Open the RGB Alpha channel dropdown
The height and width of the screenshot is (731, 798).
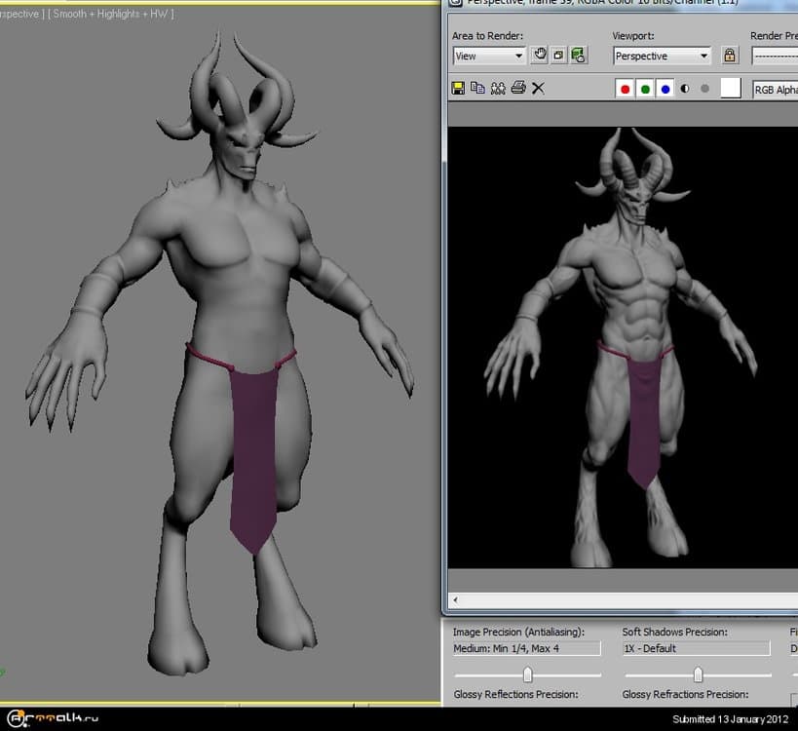coord(775,89)
